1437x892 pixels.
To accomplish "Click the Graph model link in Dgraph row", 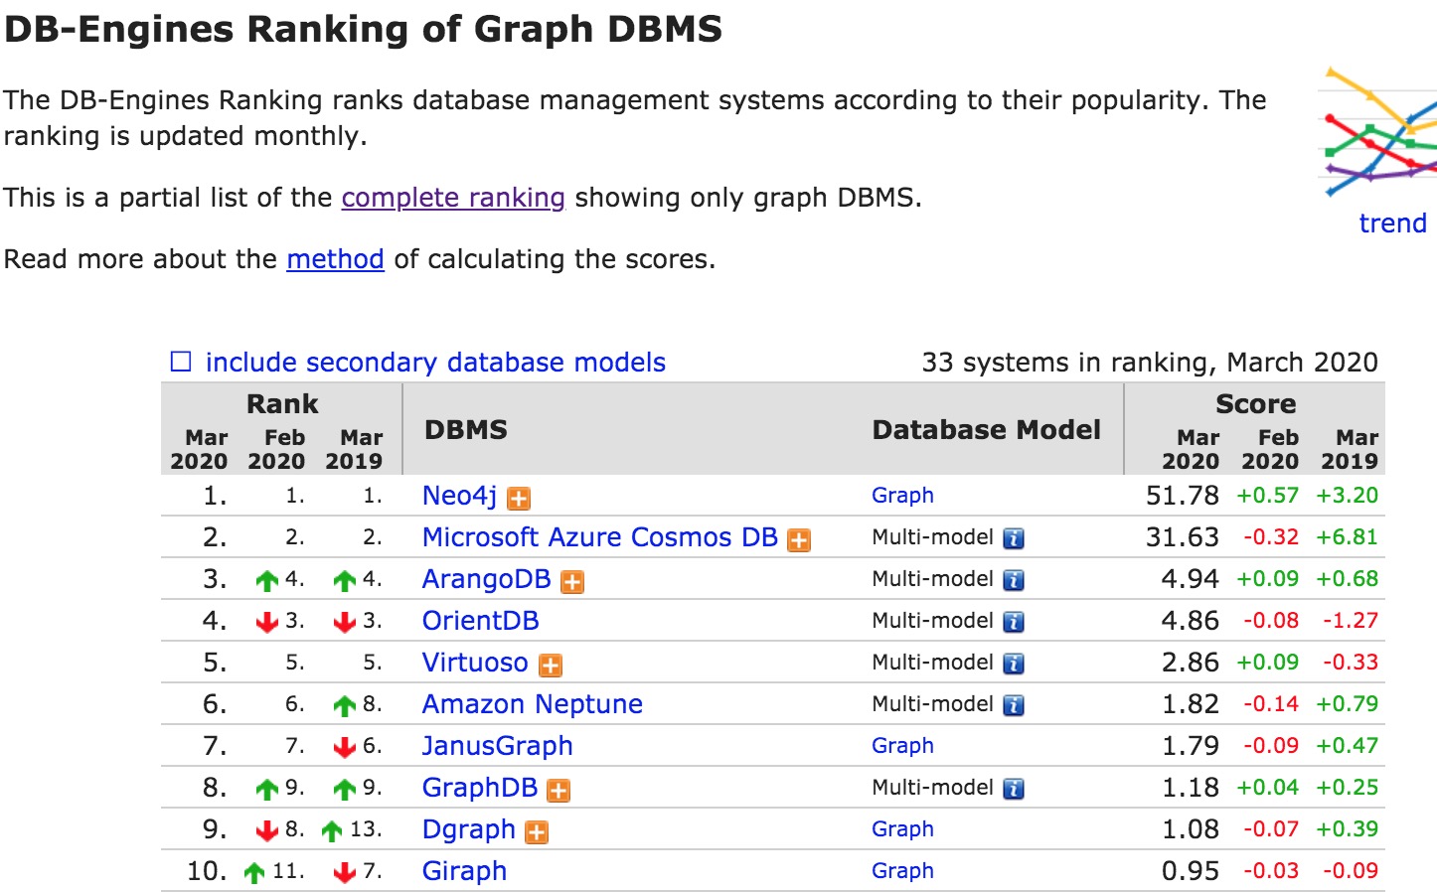I will click(x=902, y=829).
